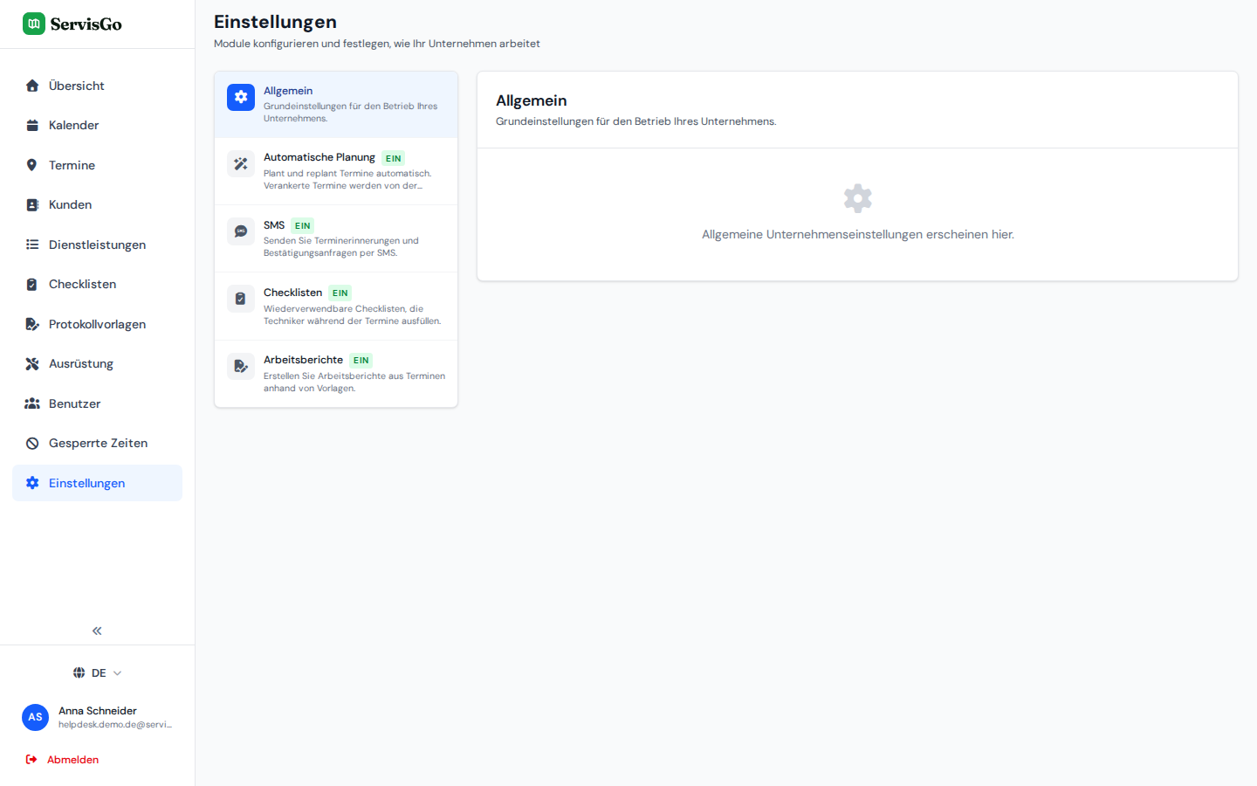Click the EIN badge next to SMS

tap(303, 225)
